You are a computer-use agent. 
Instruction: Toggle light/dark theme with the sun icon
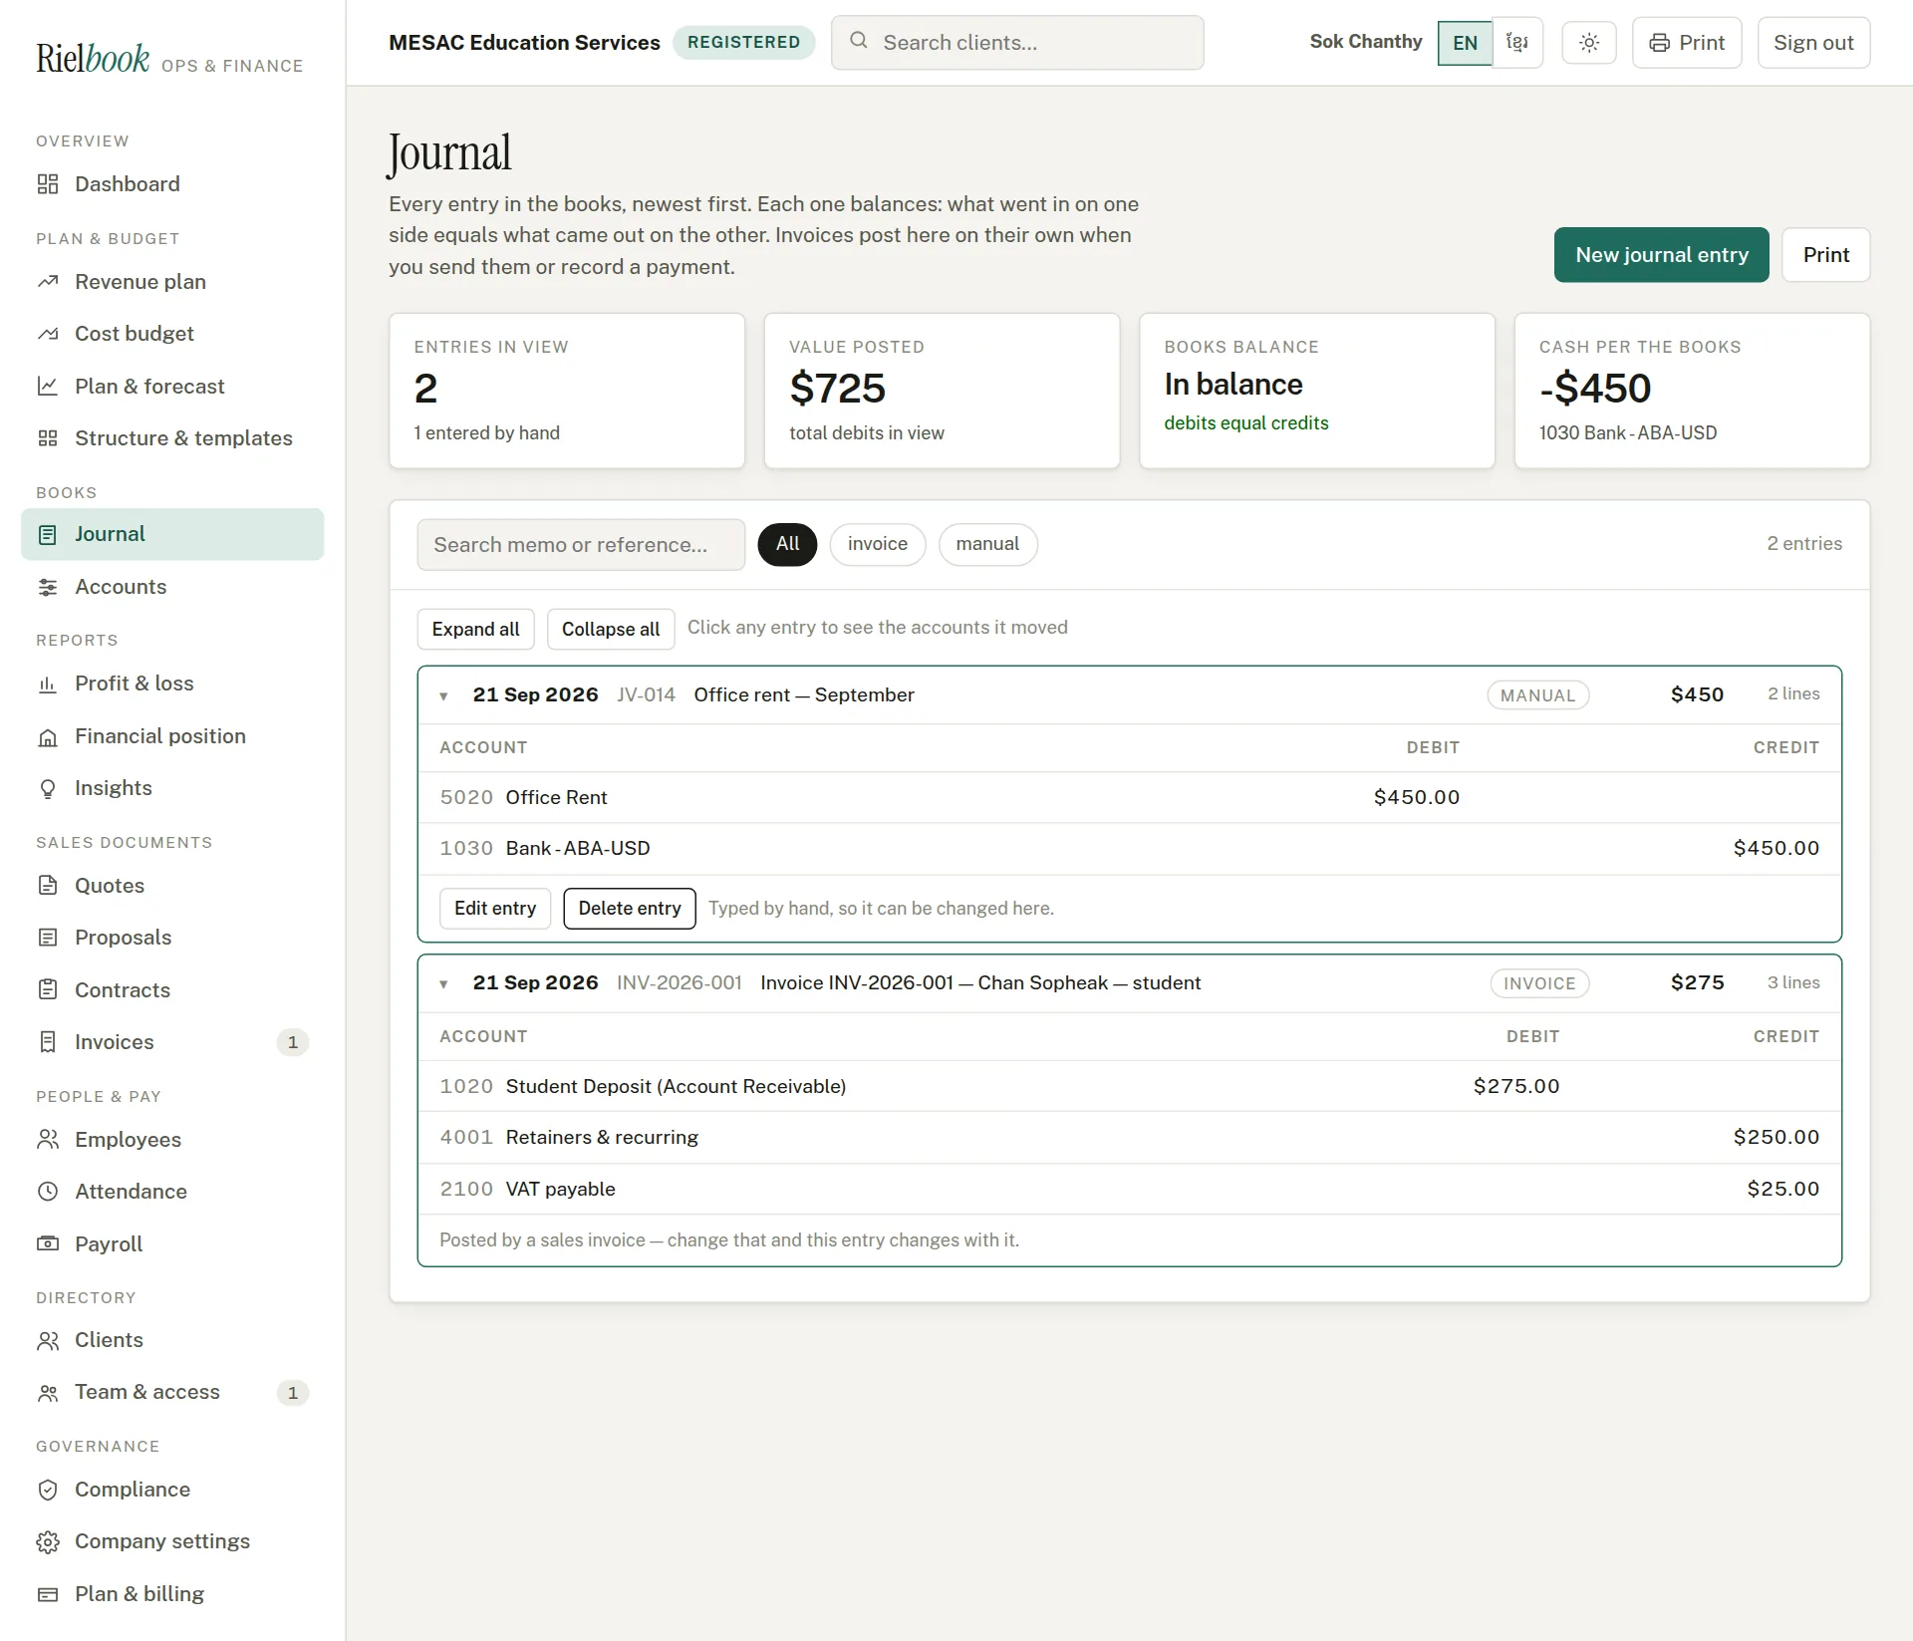1589,43
